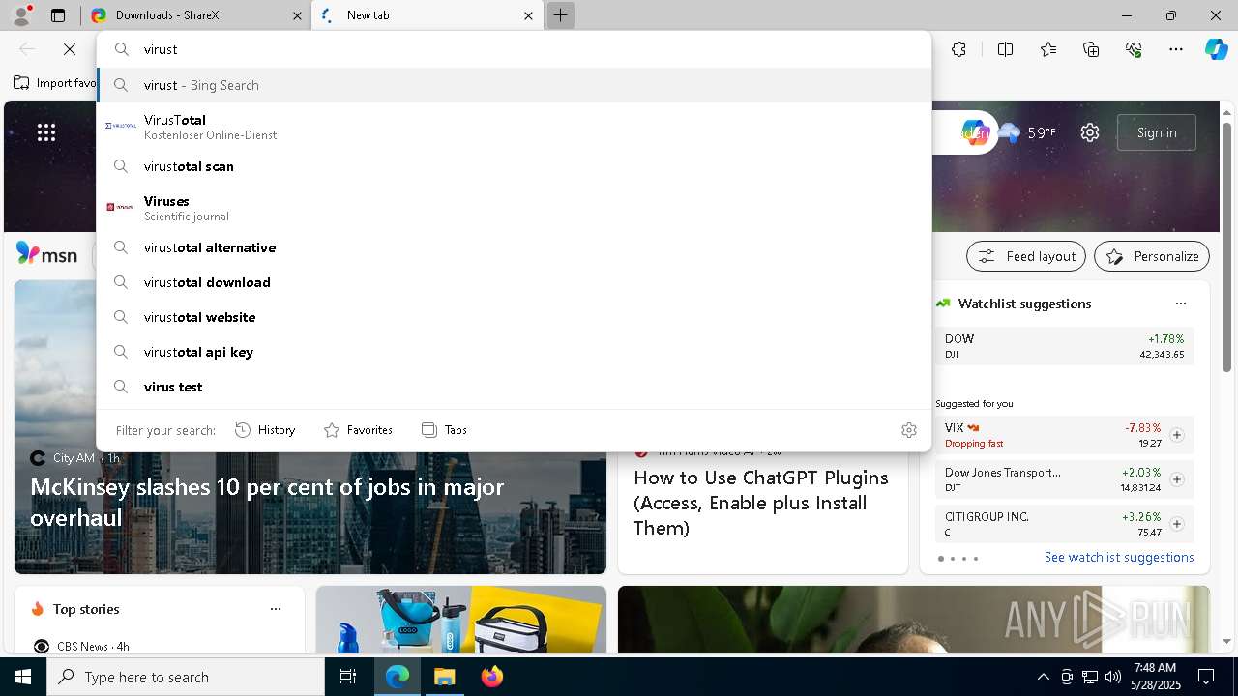This screenshot has width=1238, height=696.
Task: Open the msn logo link
Action: (46, 254)
